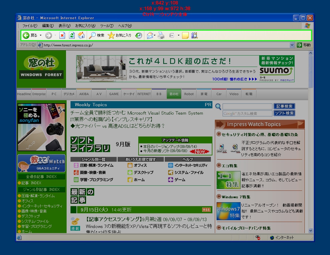The width and height of the screenshot is (330, 255).
Task: Open the ファイル(F) menu
Action: (x=30, y=26)
